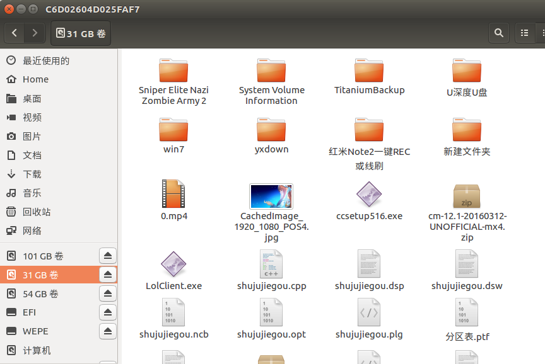Select shujujiegou.dsp file
This screenshot has height=364, width=545.
tap(369, 271)
